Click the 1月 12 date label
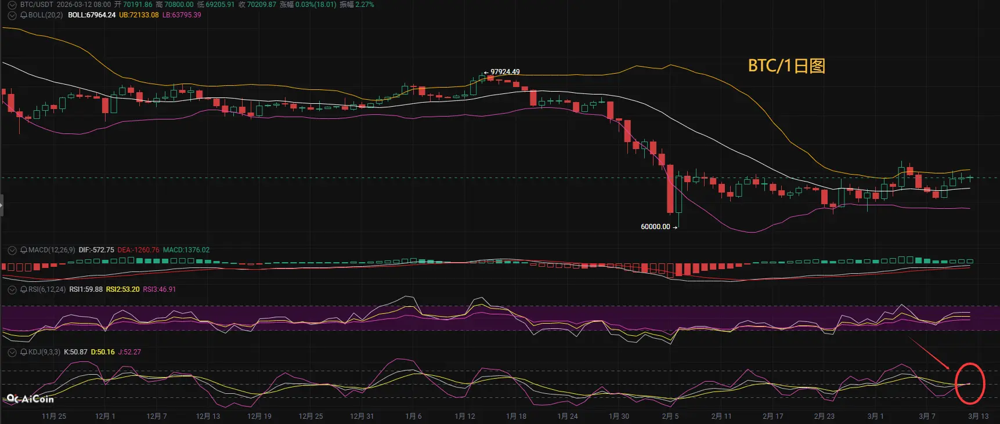This screenshot has height=424, width=1000. coord(465,416)
